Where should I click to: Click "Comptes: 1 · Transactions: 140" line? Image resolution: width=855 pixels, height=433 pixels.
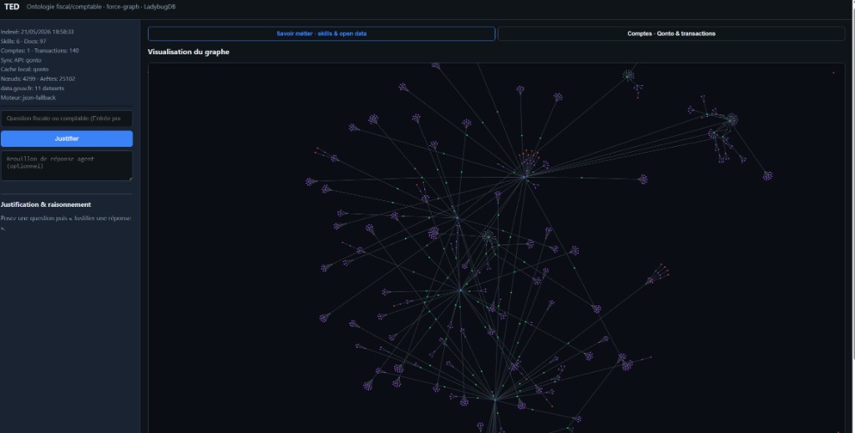(39, 51)
